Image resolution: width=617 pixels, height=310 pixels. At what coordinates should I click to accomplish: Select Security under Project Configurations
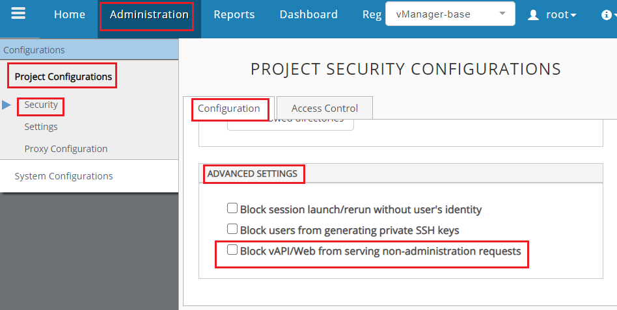(41, 105)
